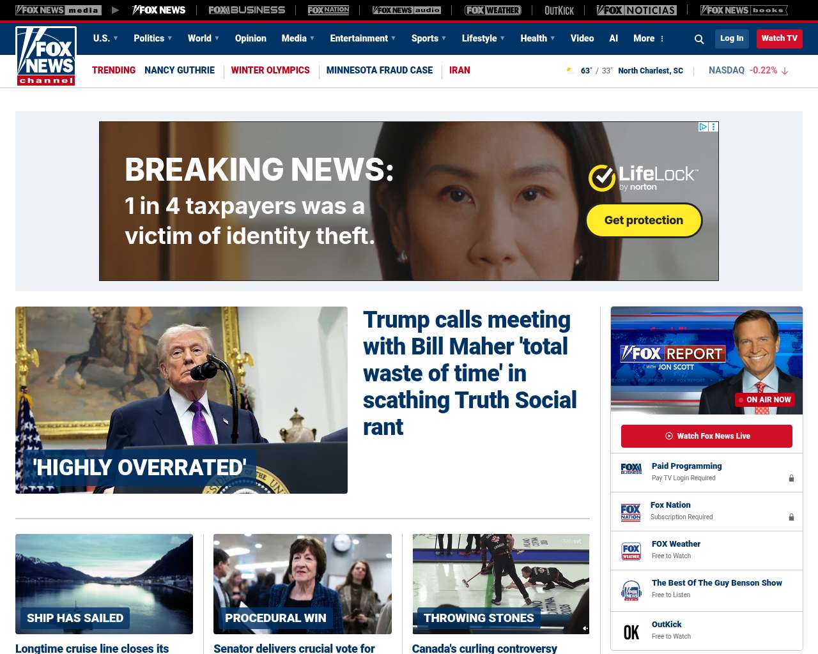Open the Trump Bill Maher headline photo
The height and width of the screenshot is (654, 818).
click(181, 400)
